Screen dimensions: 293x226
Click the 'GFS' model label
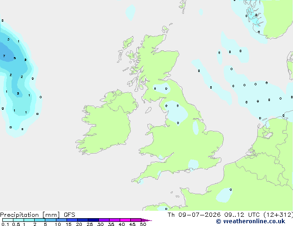click(69, 215)
